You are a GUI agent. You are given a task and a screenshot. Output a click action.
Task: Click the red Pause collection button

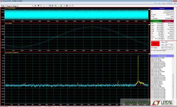coord(155,44)
